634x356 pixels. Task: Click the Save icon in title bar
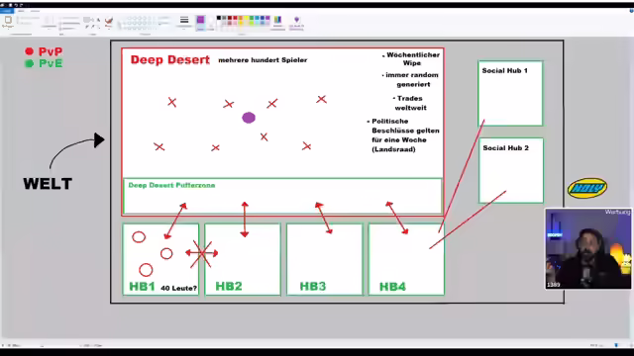(9, 5)
